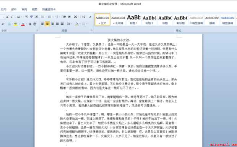
Task: Toggle superscript formatting
Action: pos(3,24)
